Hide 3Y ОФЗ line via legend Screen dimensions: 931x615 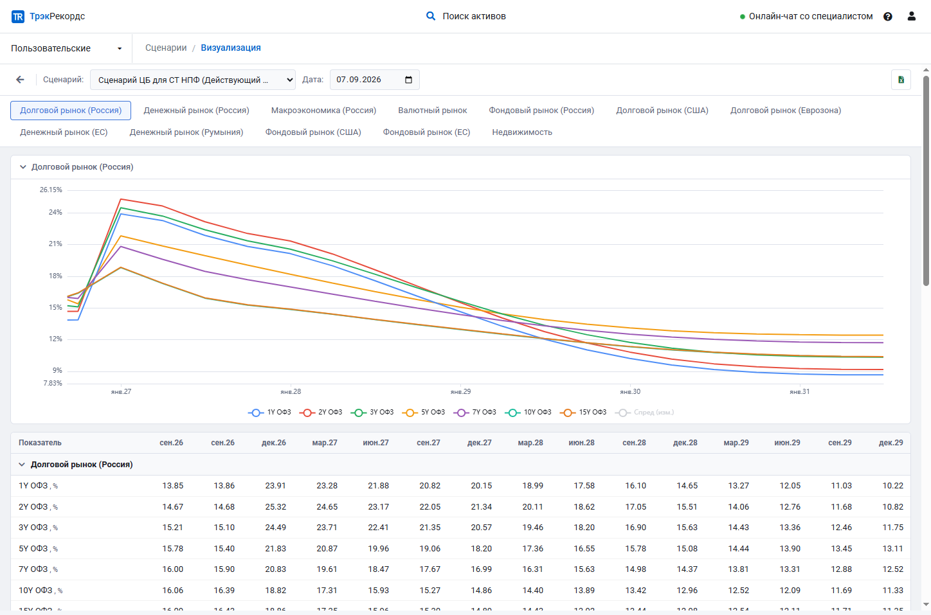tap(372, 413)
